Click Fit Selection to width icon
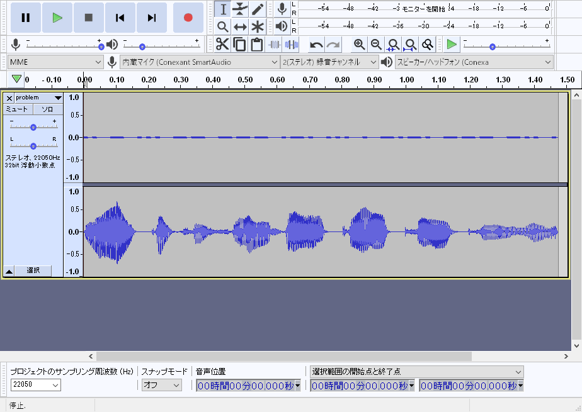The image size is (582, 412). [x=393, y=45]
